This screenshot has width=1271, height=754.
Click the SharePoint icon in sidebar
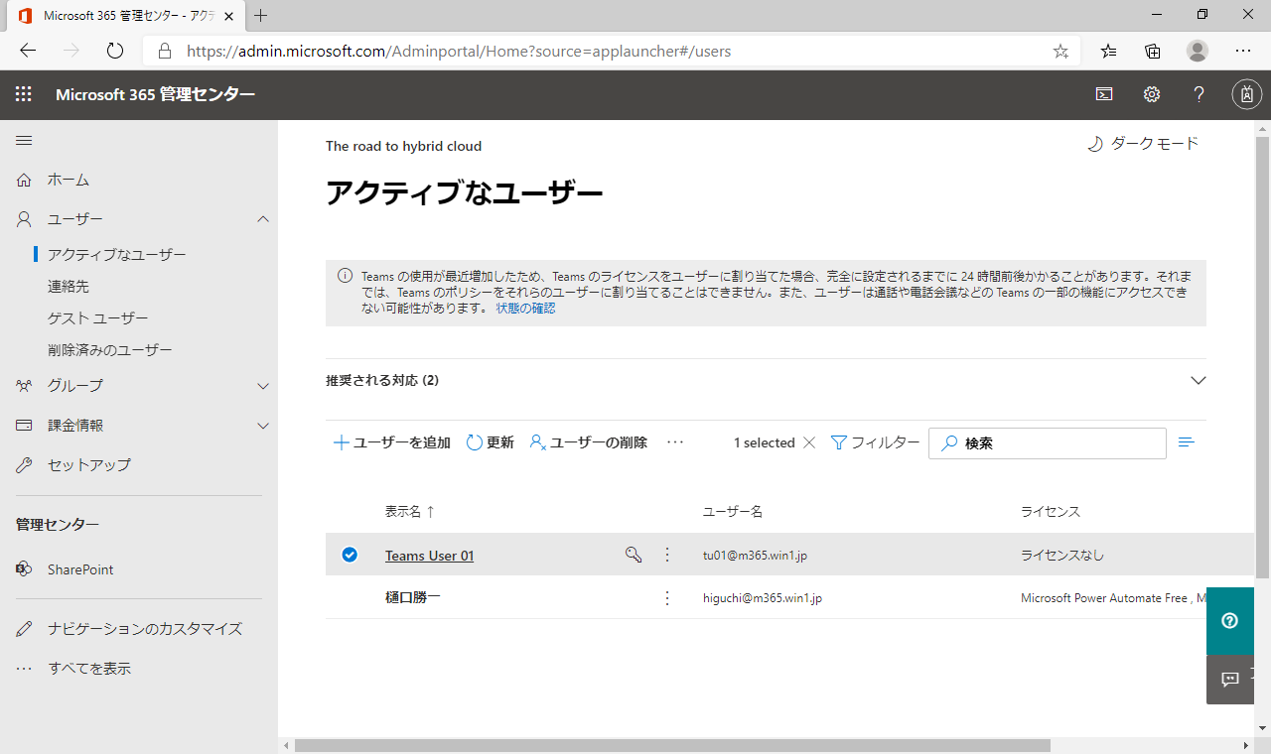point(24,569)
